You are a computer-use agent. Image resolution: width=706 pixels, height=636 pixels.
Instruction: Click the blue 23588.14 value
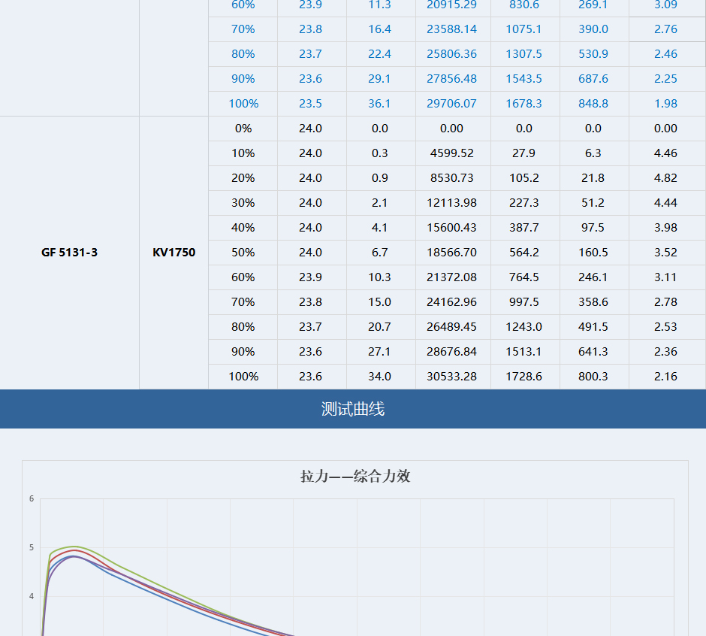[451, 29]
